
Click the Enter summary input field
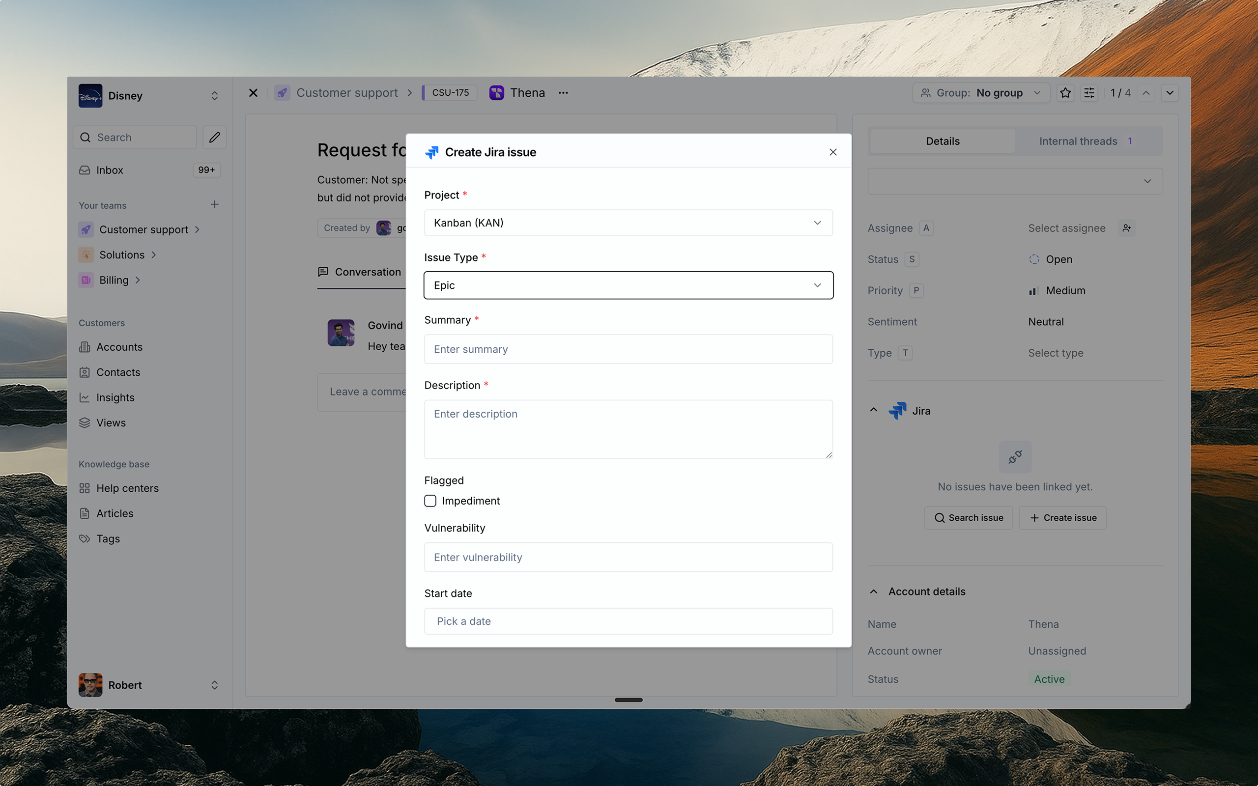(x=628, y=349)
